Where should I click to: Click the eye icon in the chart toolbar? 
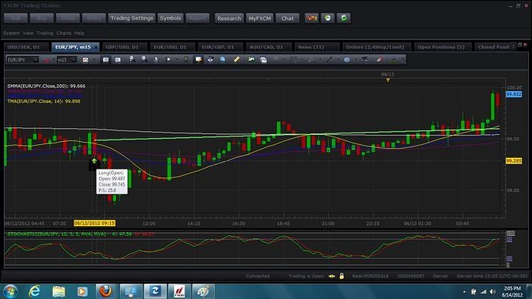pos(210,59)
